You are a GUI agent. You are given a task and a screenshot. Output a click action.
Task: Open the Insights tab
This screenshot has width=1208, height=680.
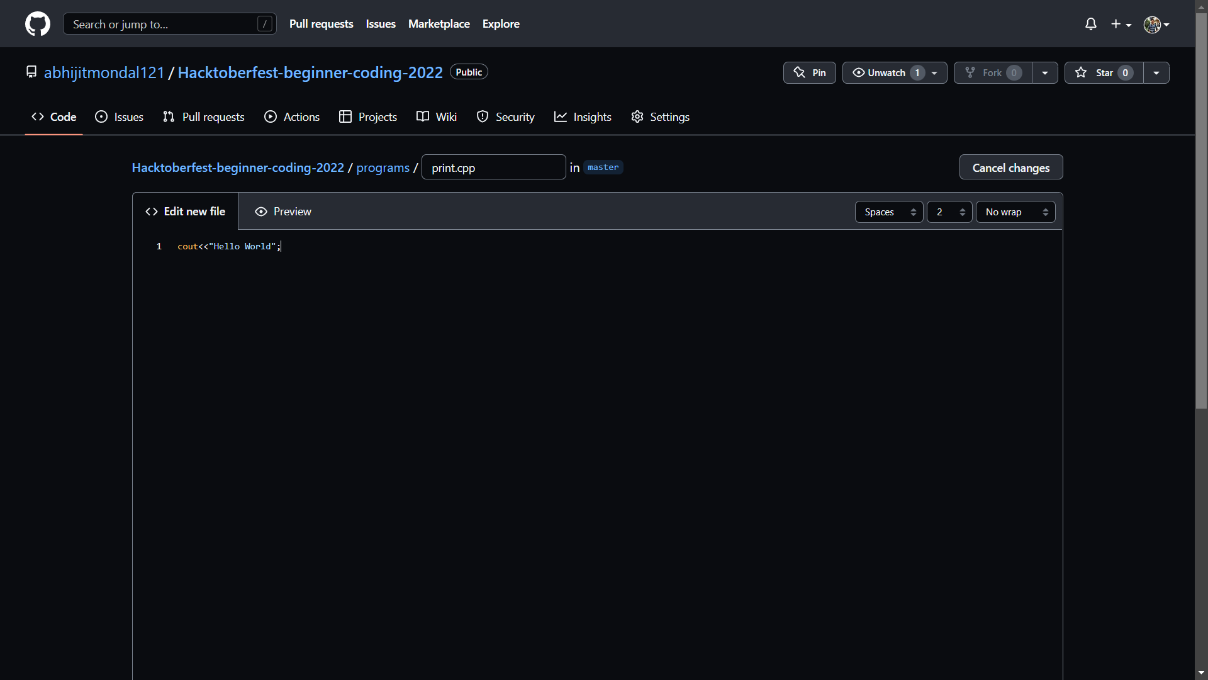[583, 116]
